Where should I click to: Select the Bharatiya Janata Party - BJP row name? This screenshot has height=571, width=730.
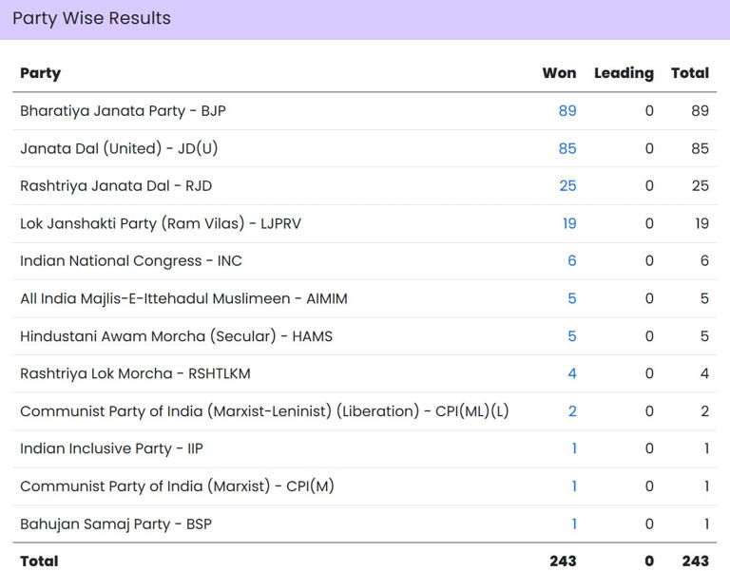(x=123, y=111)
